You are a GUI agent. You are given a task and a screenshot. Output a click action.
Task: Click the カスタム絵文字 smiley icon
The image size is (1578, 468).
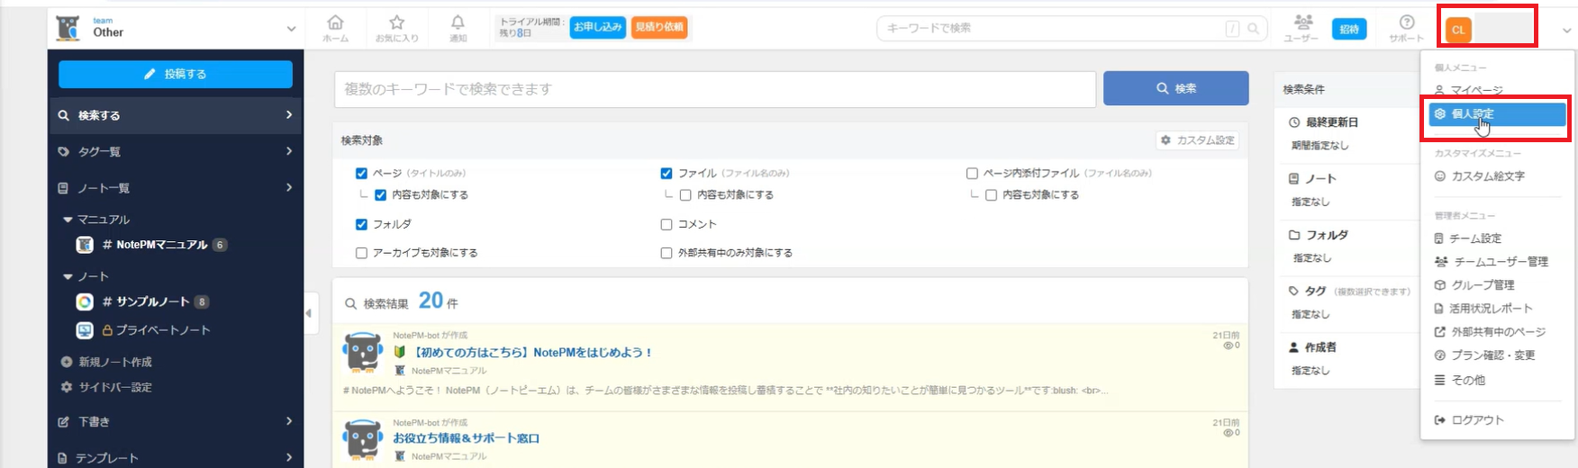1440,176
